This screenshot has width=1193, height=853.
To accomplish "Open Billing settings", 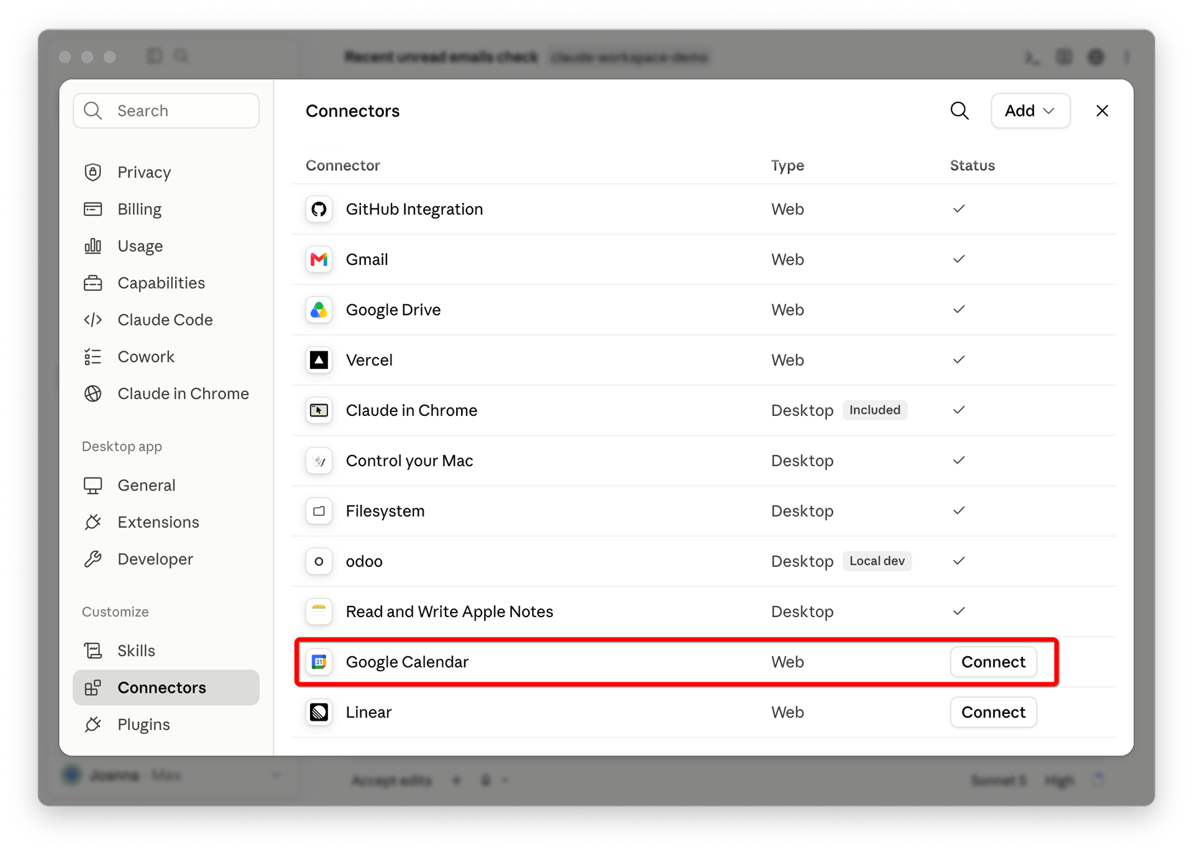I will (166, 209).
